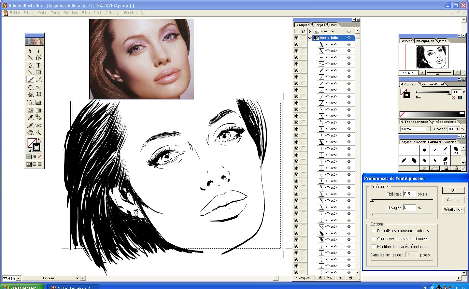
Task: Open the 'Pinceau' status bar dropdown
Action: (77, 278)
